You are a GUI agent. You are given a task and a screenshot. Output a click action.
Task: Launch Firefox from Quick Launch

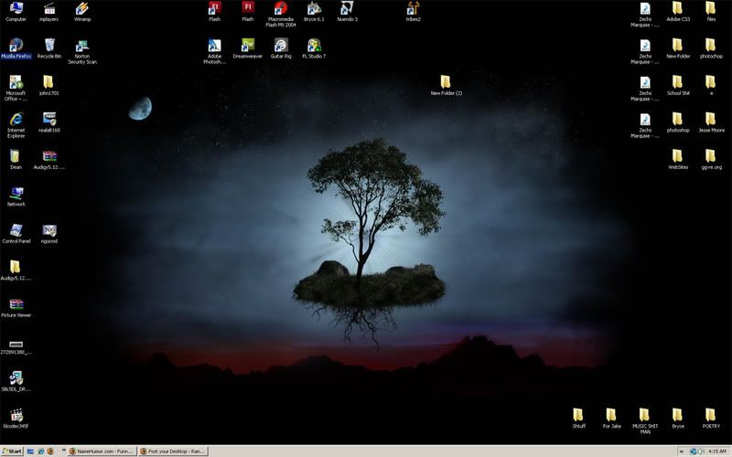[50, 451]
